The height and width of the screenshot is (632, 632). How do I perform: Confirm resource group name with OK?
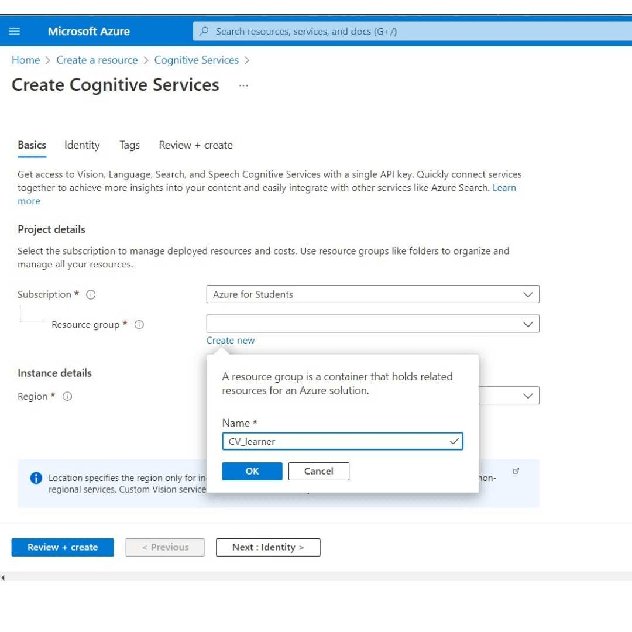[252, 471]
